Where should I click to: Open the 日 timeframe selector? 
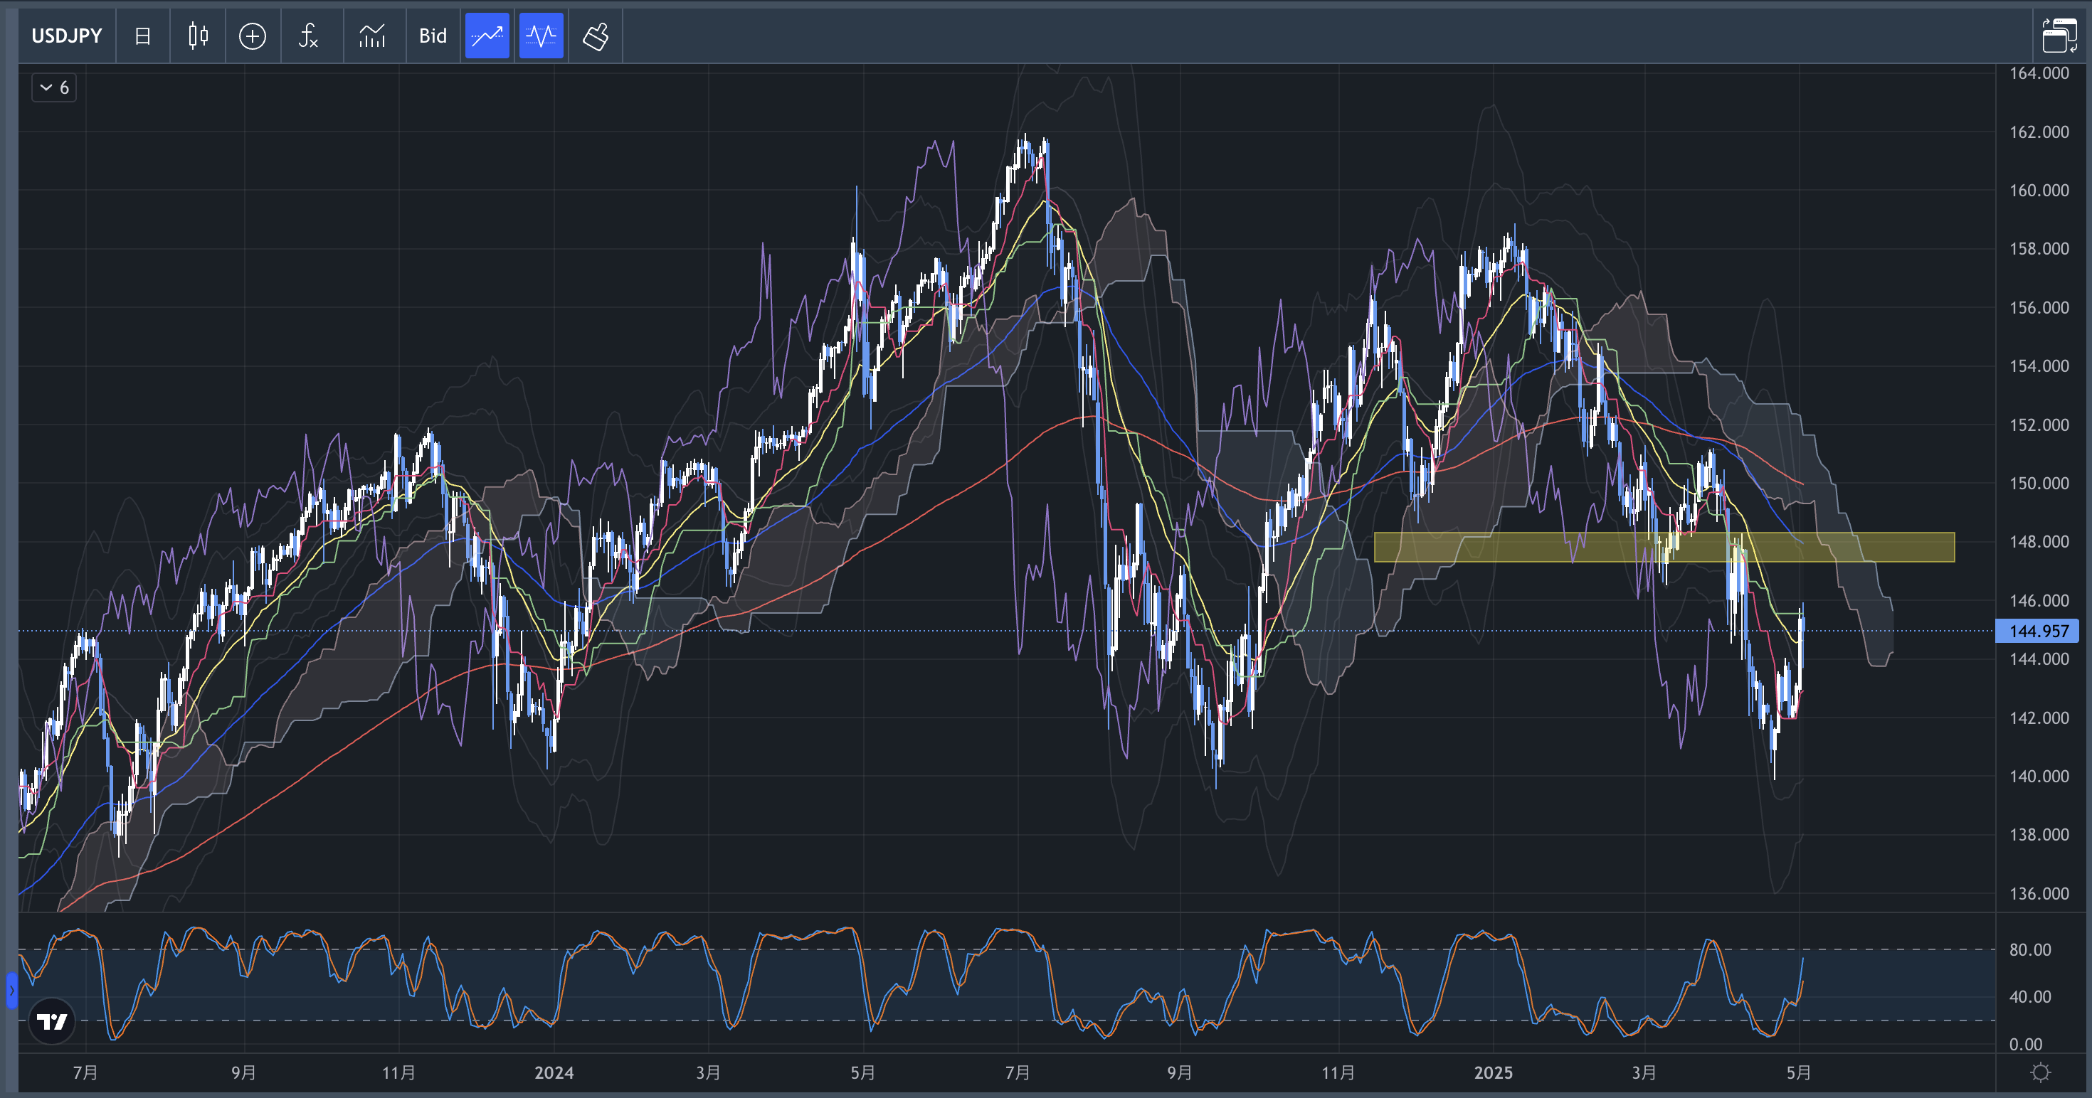[x=143, y=36]
